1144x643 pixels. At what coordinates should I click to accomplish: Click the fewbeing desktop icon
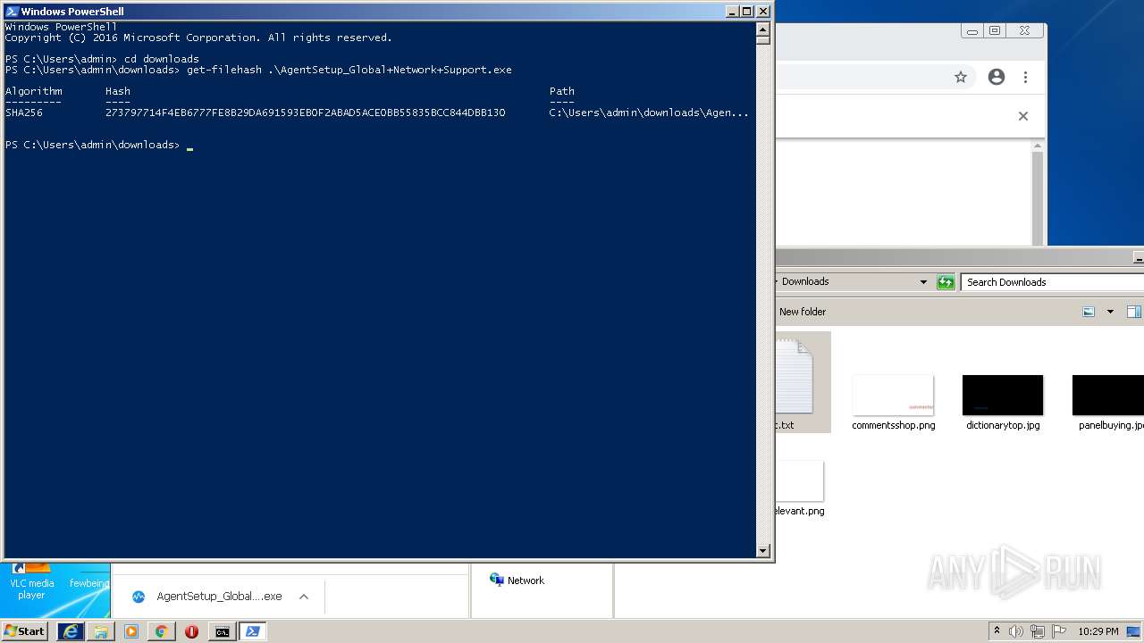(x=89, y=583)
